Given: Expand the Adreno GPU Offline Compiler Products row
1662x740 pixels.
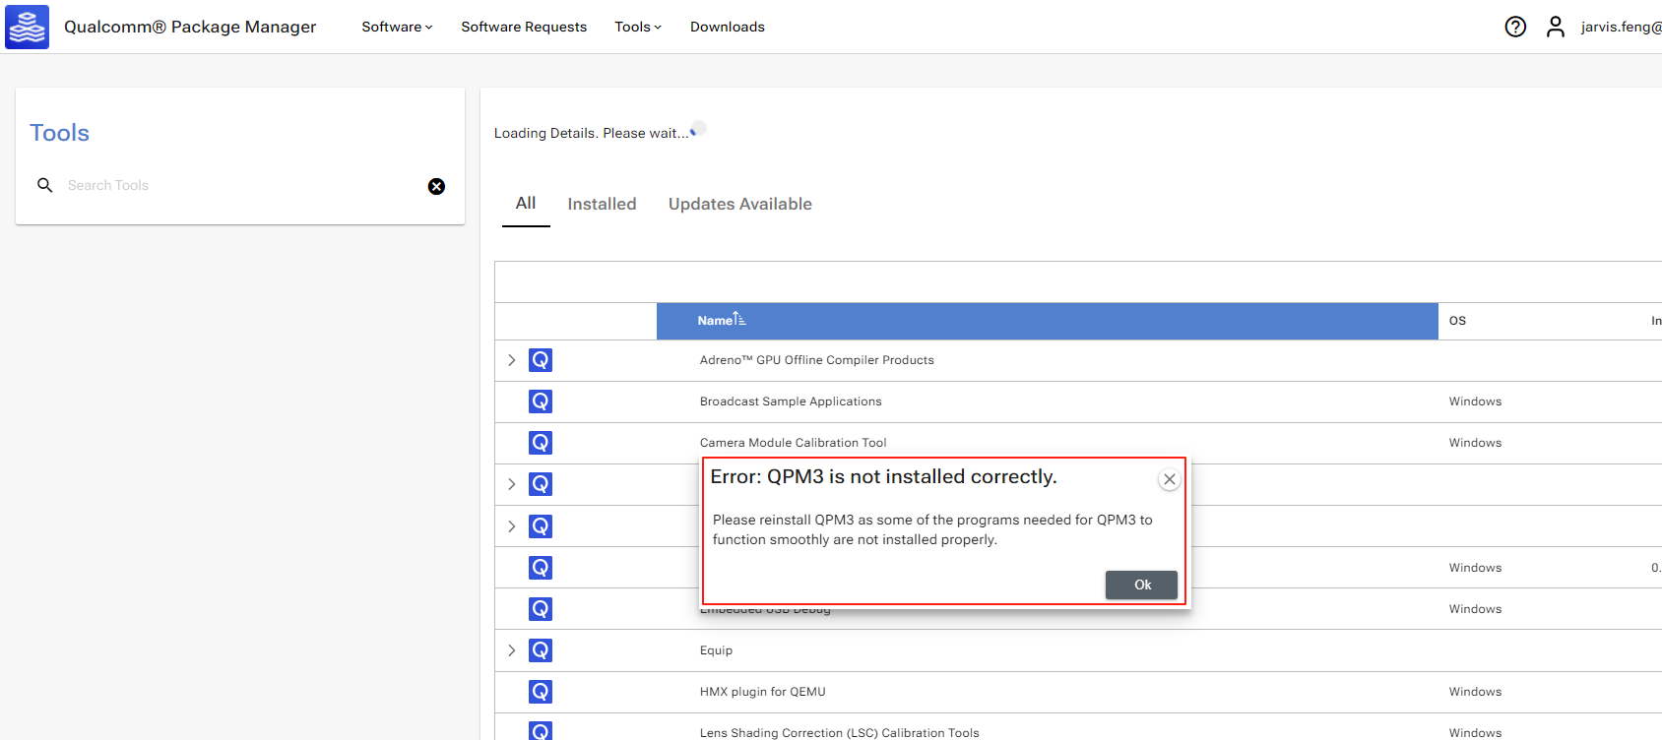Looking at the screenshot, I should (511, 360).
